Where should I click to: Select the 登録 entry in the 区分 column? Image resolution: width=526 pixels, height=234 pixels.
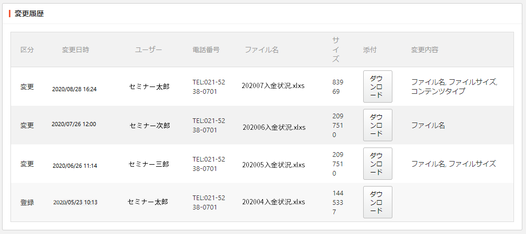point(27,203)
